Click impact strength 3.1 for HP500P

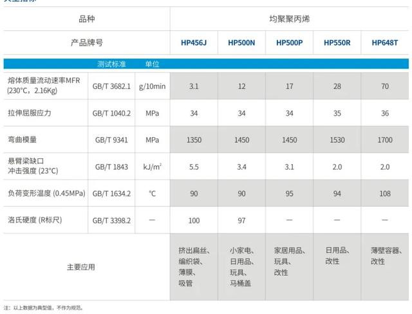[x=289, y=167]
